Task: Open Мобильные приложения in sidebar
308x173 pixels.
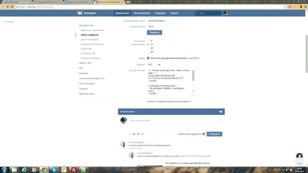Action: tap(92, 30)
